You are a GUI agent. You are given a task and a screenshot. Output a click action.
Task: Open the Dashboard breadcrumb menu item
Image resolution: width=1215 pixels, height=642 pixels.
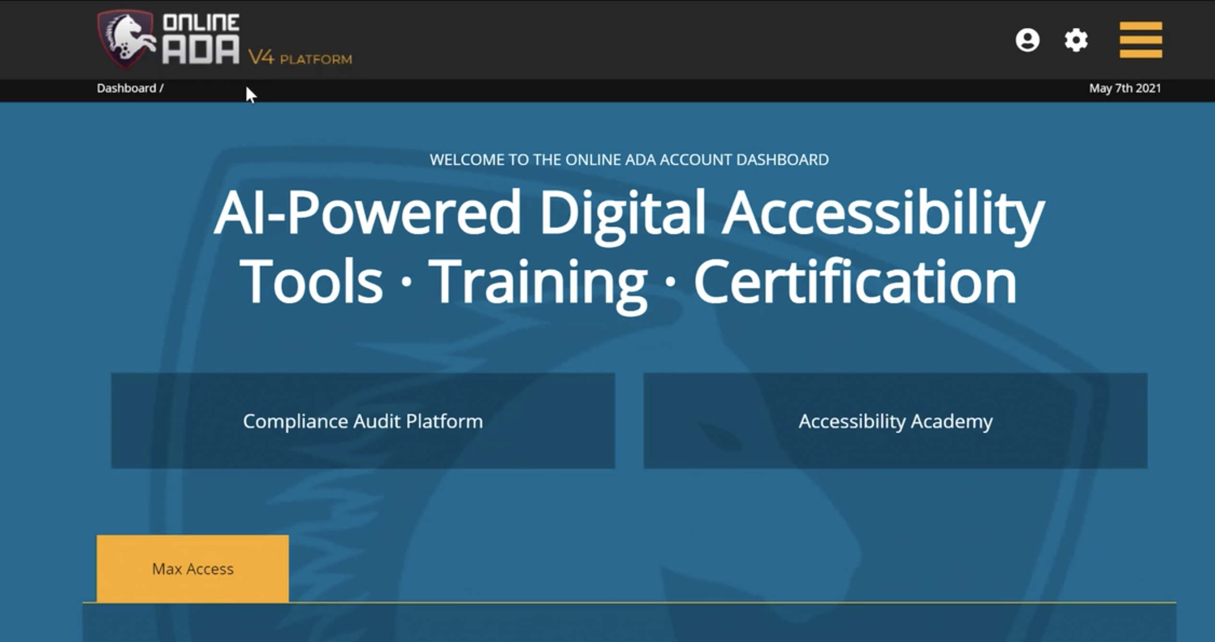point(126,88)
